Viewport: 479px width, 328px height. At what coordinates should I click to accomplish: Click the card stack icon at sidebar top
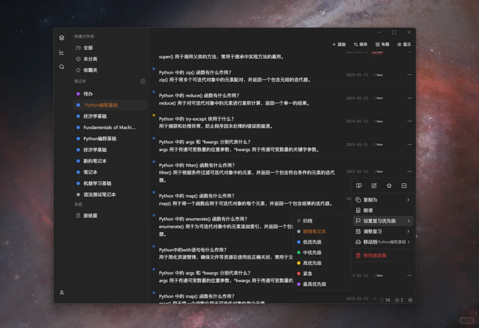[x=61, y=37]
